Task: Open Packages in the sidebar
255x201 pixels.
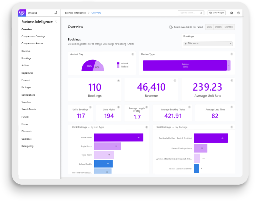Action: click(x=26, y=87)
